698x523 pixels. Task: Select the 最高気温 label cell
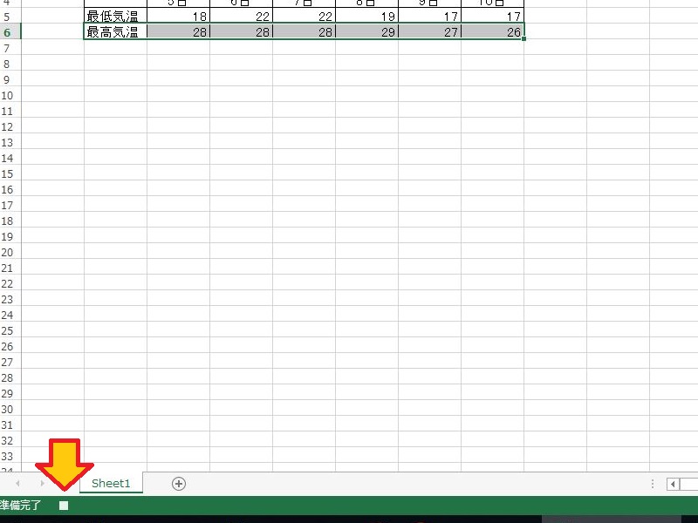coord(115,32)
